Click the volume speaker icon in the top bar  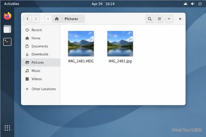[193, 4]
